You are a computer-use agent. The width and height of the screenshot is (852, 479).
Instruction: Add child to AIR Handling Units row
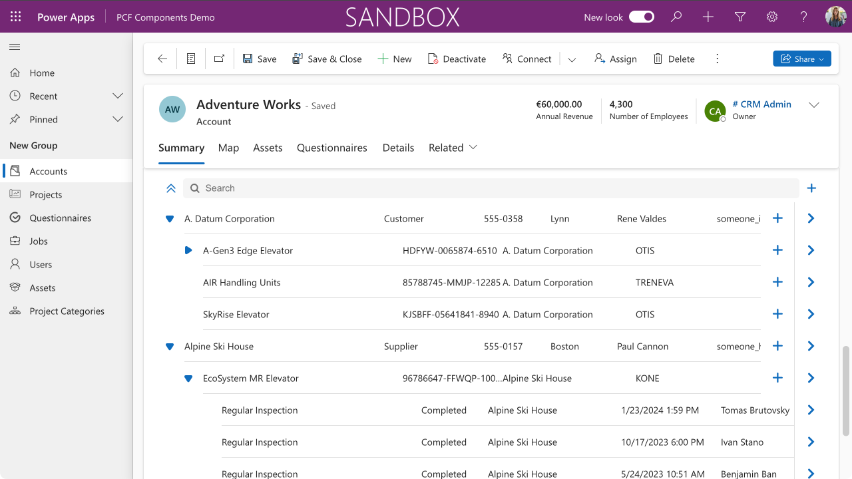[x=777, y=282]
